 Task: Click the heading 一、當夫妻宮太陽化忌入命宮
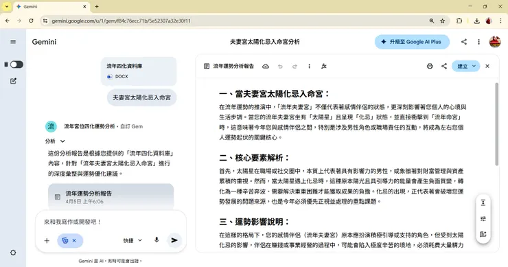point(275,94)
